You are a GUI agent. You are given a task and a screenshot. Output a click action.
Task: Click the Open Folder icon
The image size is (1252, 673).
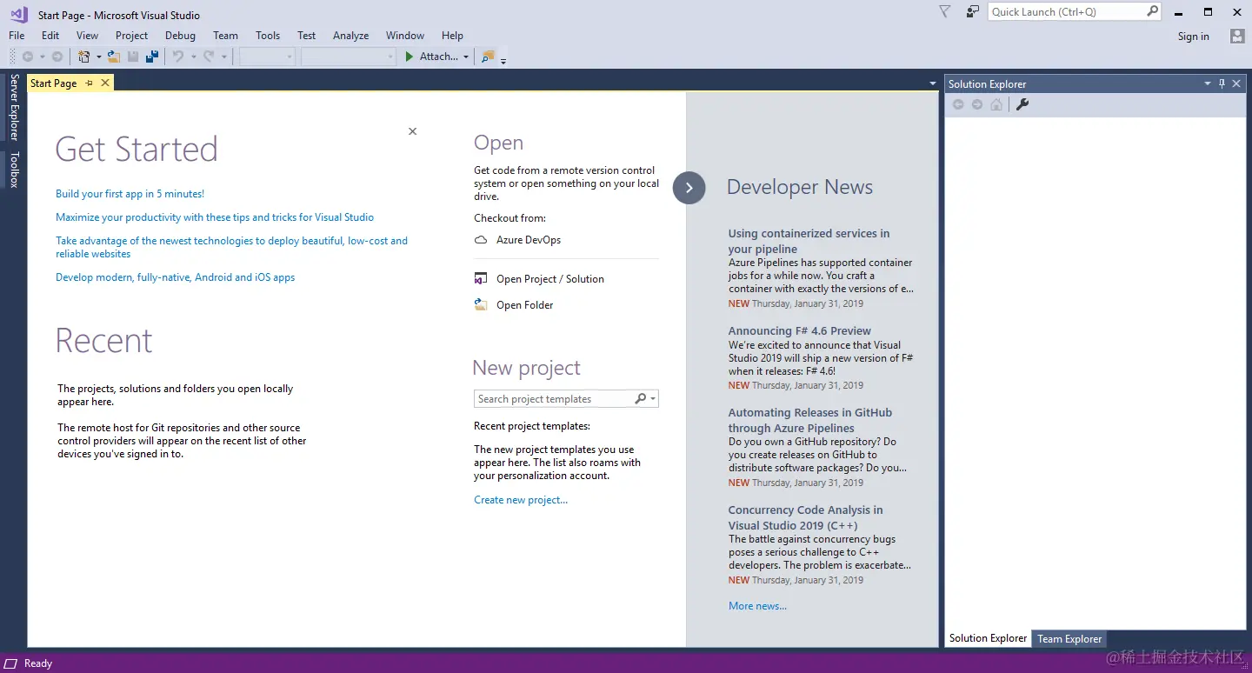[481, 304]
